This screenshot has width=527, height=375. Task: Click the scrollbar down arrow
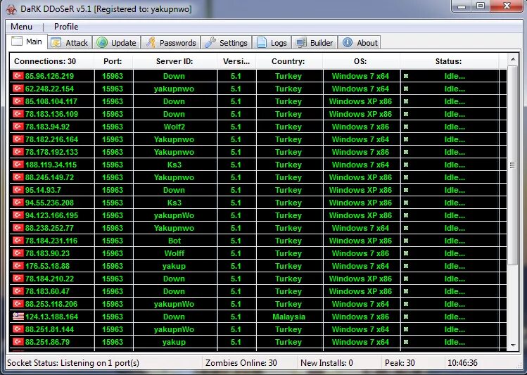point(512,345)
